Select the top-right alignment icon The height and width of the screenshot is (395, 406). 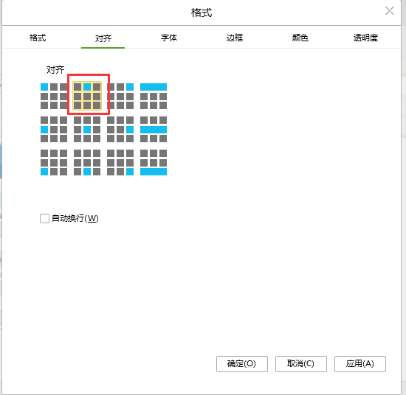tap(120, 96)
